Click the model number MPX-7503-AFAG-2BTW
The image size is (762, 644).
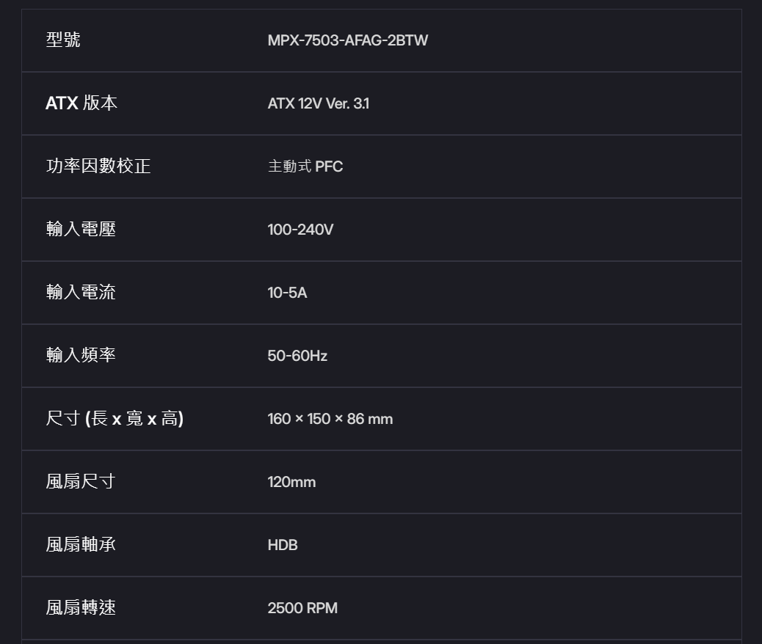pyautogui.click(x=347, y=40)
